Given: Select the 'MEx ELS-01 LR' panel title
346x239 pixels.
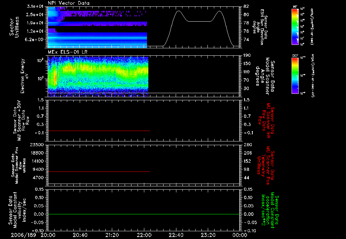Looking at the screenshot, I should coord(68,52).
